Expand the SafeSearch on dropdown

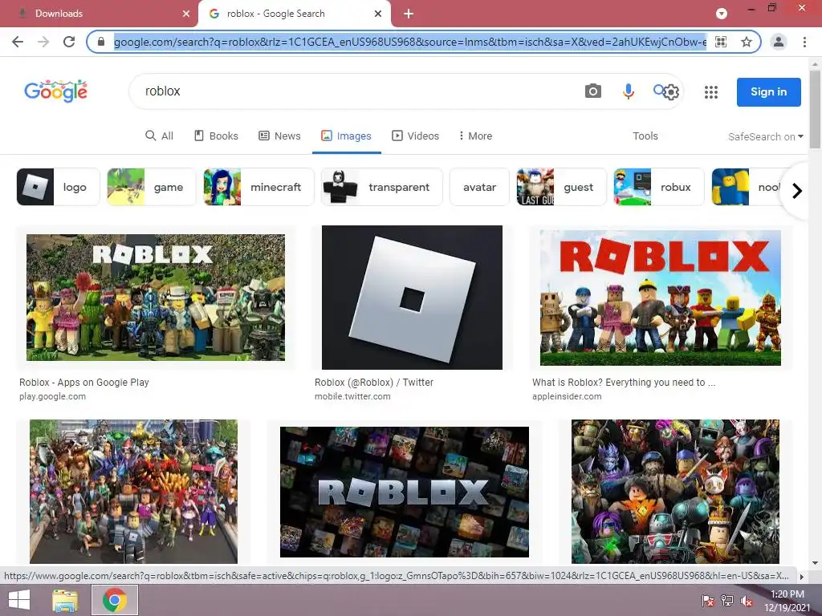pos(765,136)
